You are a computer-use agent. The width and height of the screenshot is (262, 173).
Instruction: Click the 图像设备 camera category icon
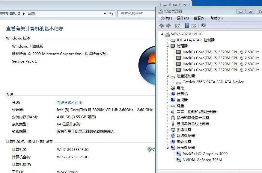point(173,130)
